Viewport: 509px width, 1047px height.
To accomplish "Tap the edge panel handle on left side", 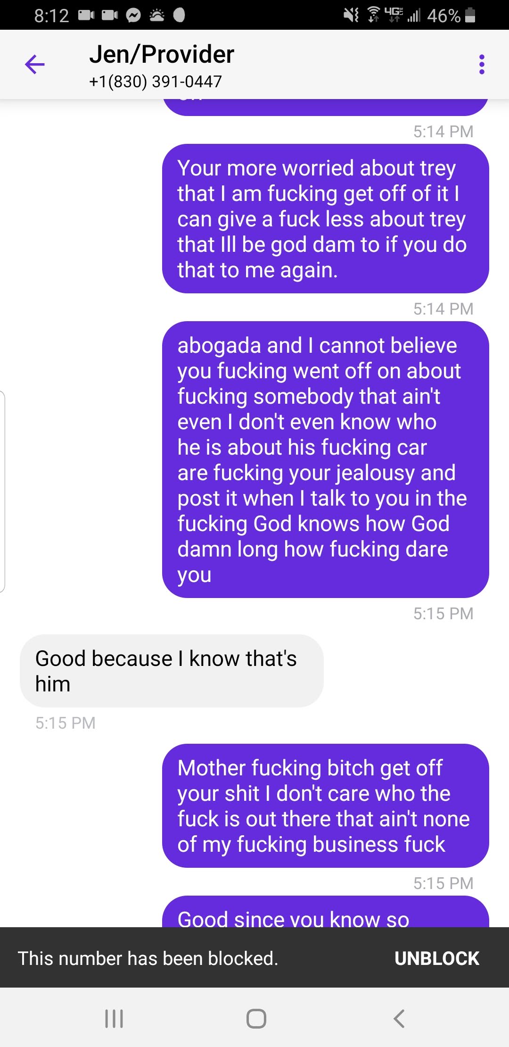I will [2, 491].
